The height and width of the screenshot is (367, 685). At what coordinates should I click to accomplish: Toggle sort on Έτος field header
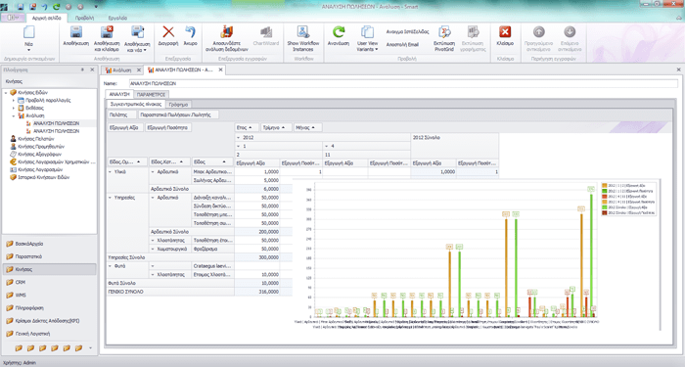(246, 127)
